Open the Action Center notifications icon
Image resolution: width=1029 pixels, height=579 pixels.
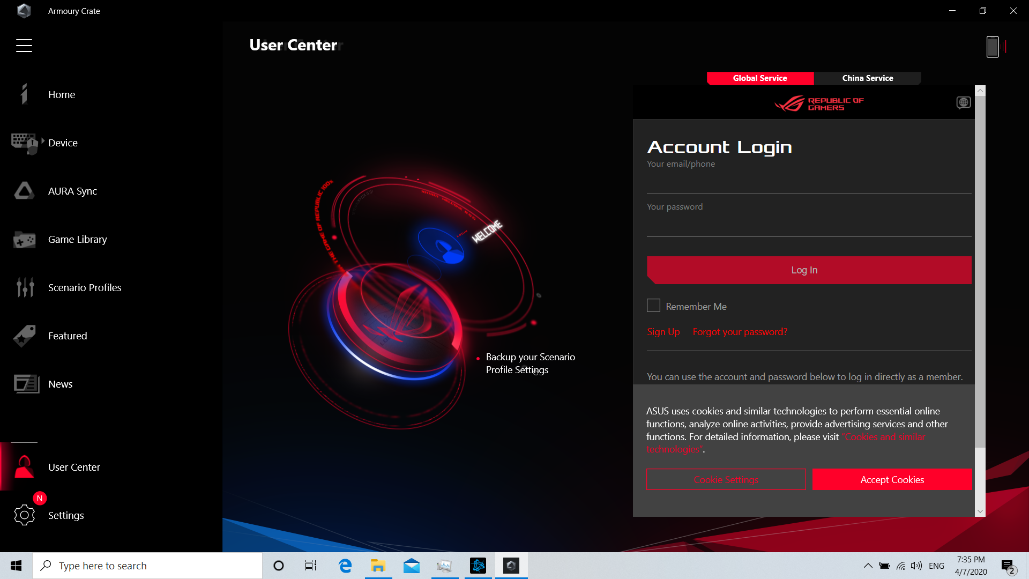click(x=1008, y=566)
